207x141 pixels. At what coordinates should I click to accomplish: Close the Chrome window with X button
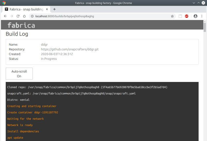[203, 3]
